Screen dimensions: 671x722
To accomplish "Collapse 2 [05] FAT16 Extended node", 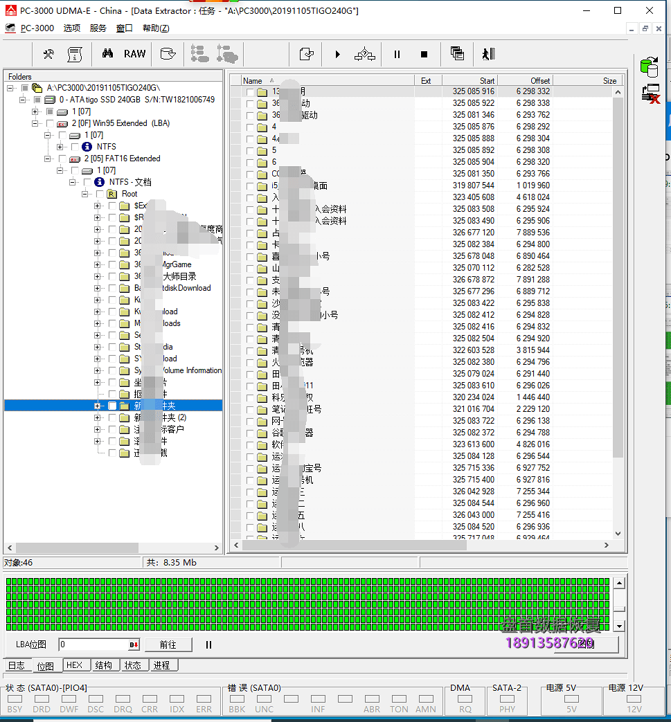I will (x=48, y=159).
